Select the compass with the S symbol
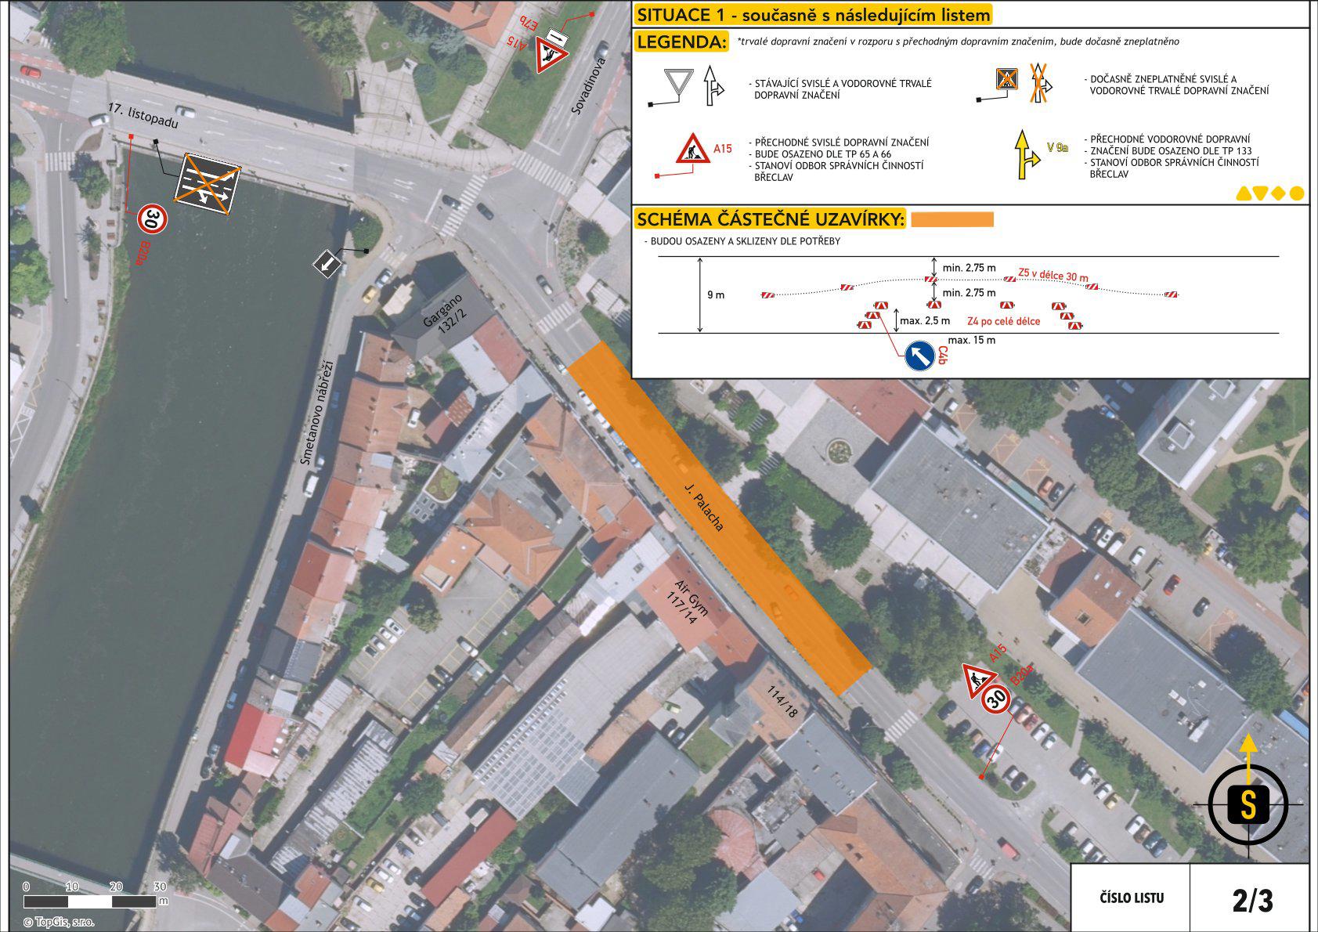1318x932 pixels. (1248, 804)
